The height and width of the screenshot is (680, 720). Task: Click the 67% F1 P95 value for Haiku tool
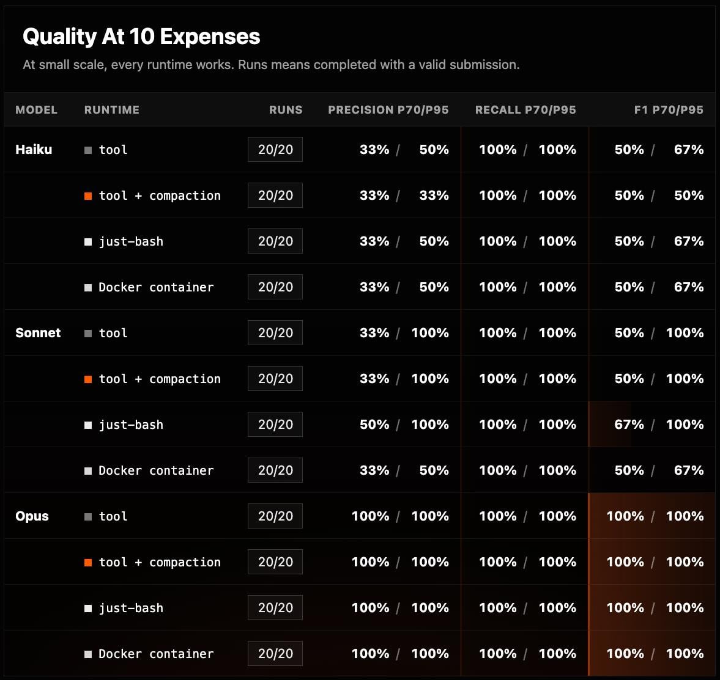click(x=689, y=150)
